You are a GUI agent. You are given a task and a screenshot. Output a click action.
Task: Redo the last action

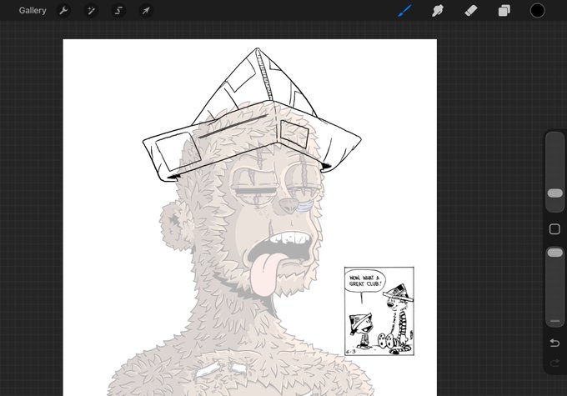554,363
